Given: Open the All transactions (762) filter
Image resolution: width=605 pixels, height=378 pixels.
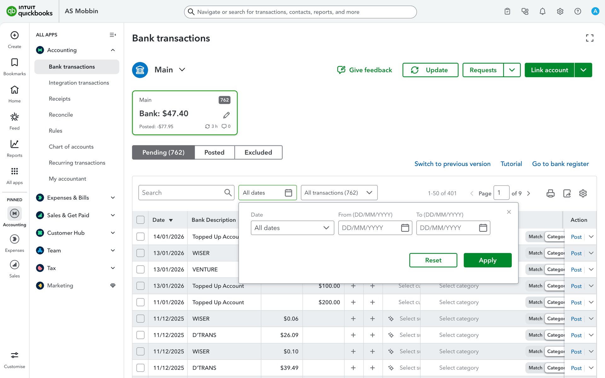Looking at the screenshot, I should [x=339, y=192].
